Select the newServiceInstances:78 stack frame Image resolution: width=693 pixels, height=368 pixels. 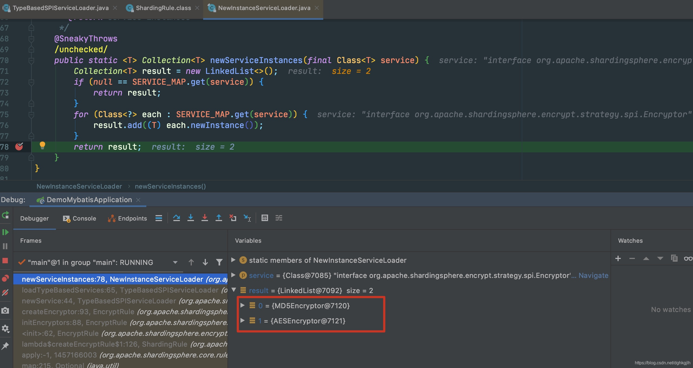(121, 279)
